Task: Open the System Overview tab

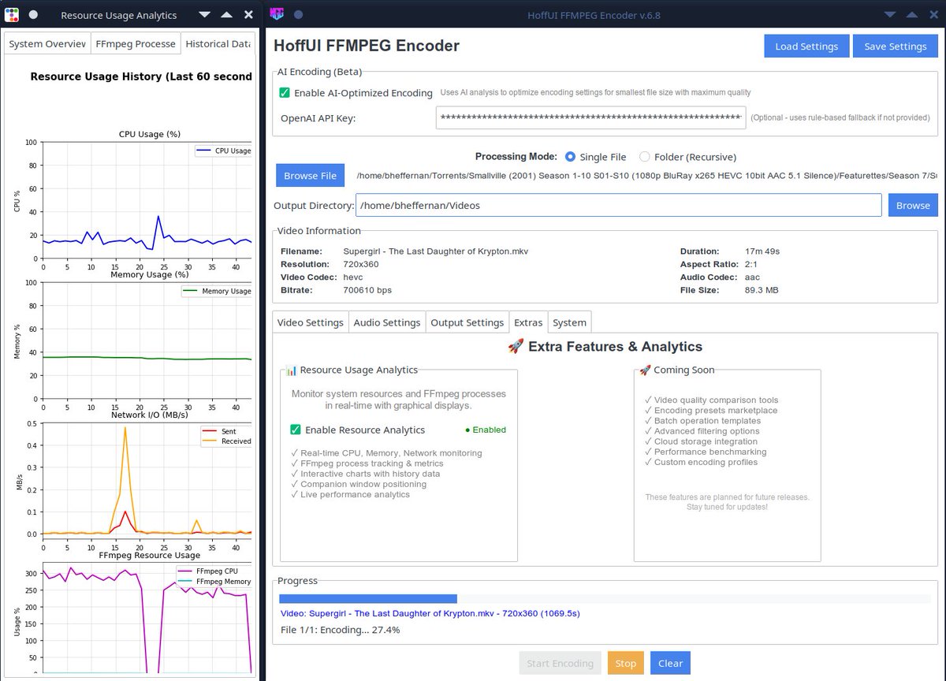Action: pos(47,44)
